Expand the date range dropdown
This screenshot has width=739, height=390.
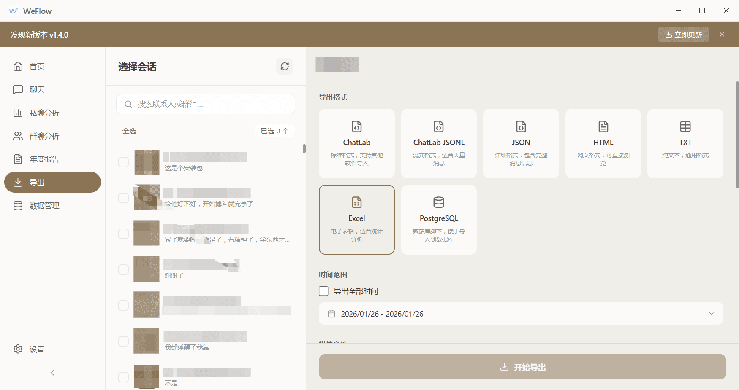coord(711,314)
